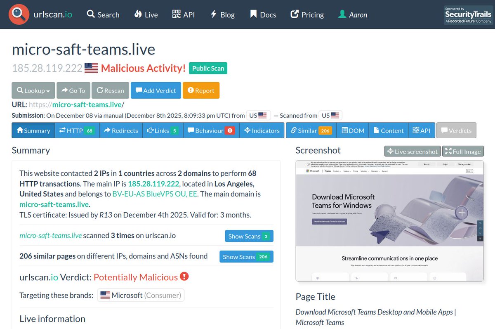This screenshot has height=329, width=495.
Task: Click the US flag next to the IP address
Action: coord(91,68)
